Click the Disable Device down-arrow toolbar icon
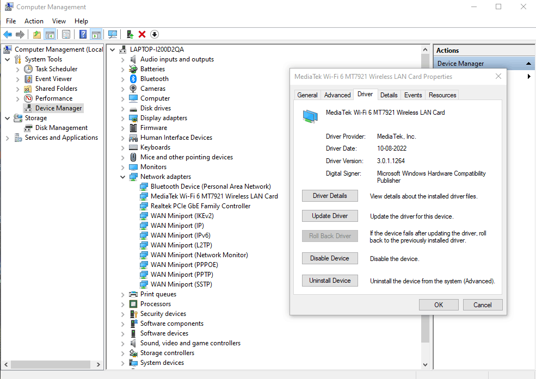Screen dimensions: 536x379 tap(155, 34)
